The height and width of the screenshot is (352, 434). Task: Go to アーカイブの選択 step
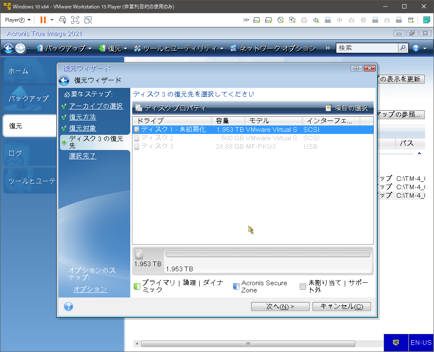click(96, 106)
